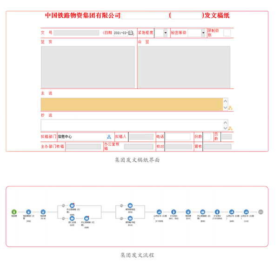Click the gray End node of workflow

[261, 212]
